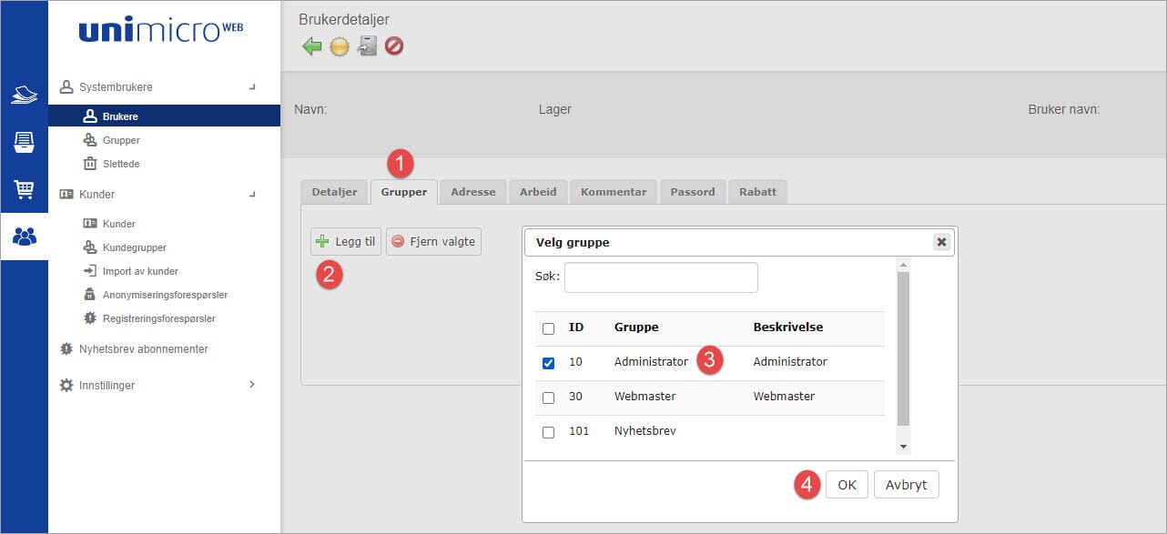Open the documents stack sidebar icon
The width and height of the screenshot is (1167, 534).
(x=24, y=95)
